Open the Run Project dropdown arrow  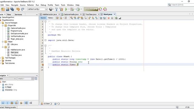pos(69,9)
